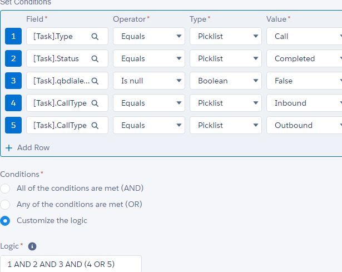Click the lookup icon in [Task].Status field
Screen dimensions: 342x272
95,59
